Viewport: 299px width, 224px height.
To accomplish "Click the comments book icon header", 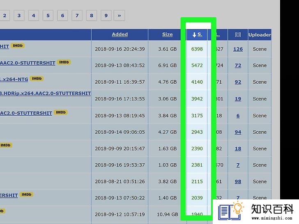I will [x=238, y=34].
